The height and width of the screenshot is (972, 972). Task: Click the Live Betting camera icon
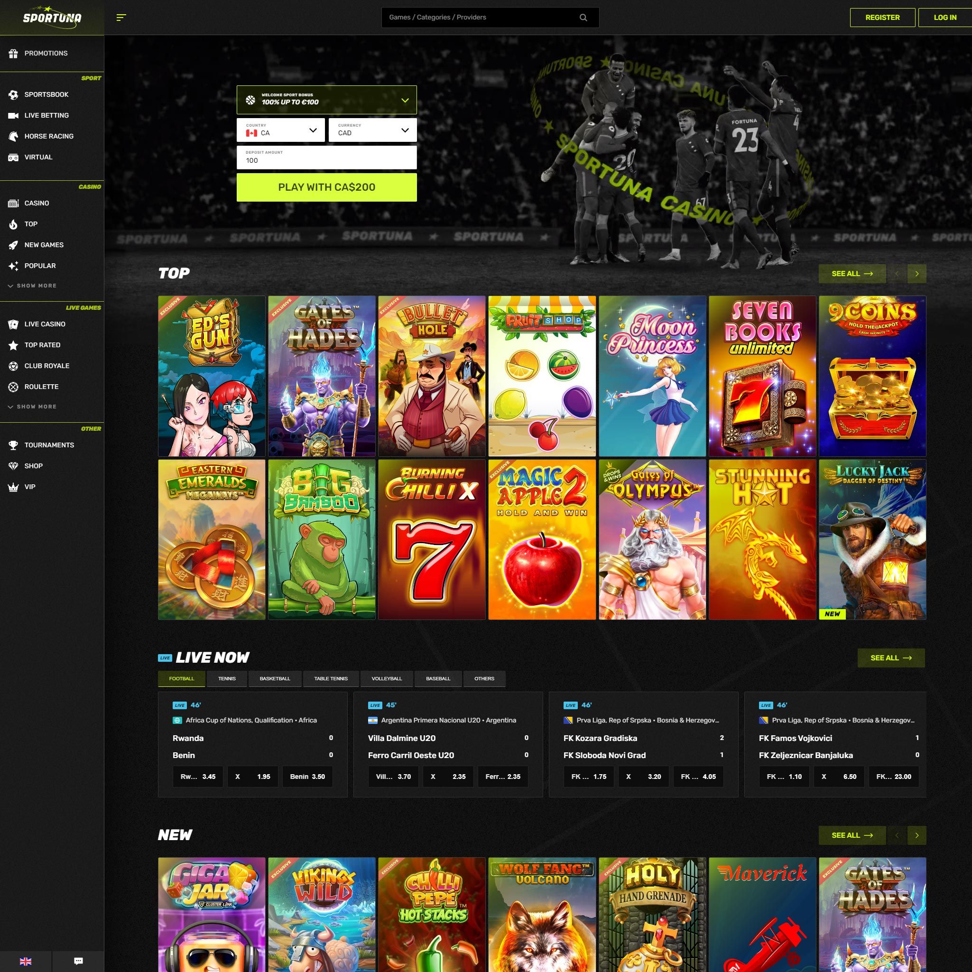coord(14,115)
